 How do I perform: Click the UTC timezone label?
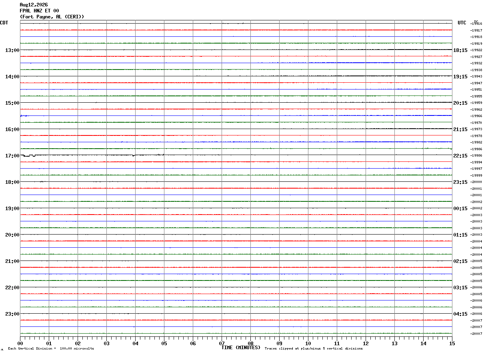462,23
